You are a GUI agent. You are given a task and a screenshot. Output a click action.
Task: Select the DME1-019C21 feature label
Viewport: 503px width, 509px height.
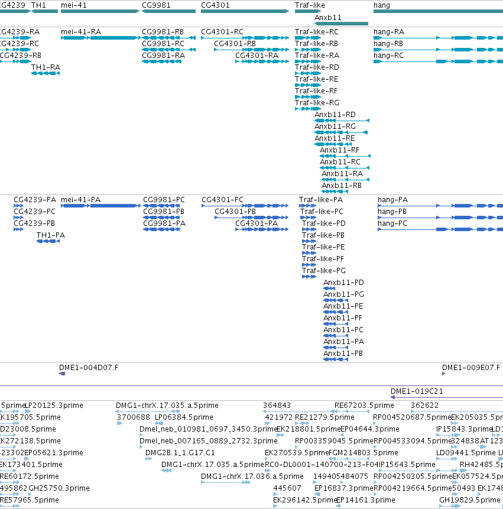click(417, 391)
